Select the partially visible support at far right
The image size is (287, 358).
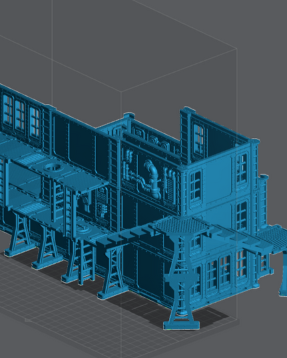click(x=283, y=273)
